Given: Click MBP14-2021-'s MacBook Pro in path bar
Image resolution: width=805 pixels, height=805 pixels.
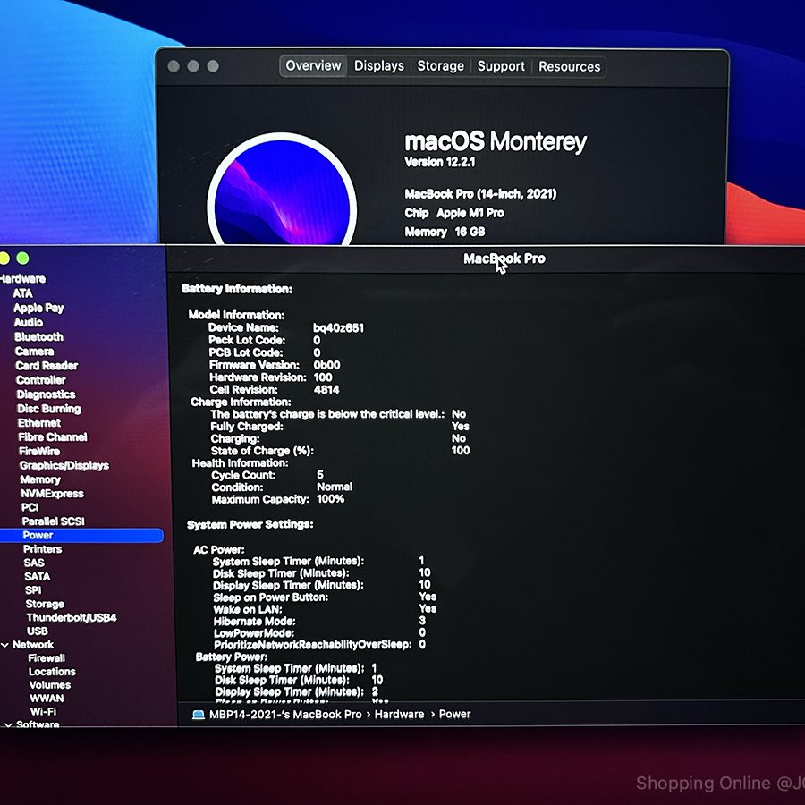Looking at the screenshot, I should 285,715.
